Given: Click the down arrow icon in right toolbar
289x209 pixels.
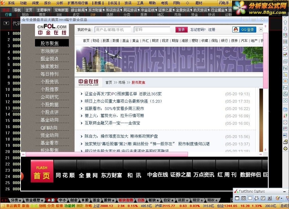Looking at the screenshot, I should click(x=285, y=29).
